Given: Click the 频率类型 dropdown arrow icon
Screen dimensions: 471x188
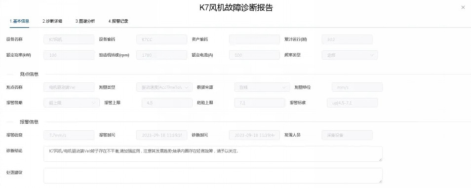Looking at the screenshot, I should coord(372,55).
